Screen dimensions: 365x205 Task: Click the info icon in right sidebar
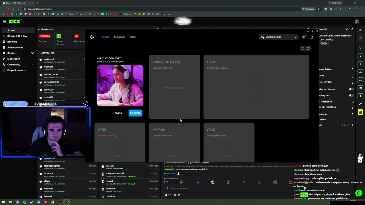pyautogui.click(x=360, y=30)
